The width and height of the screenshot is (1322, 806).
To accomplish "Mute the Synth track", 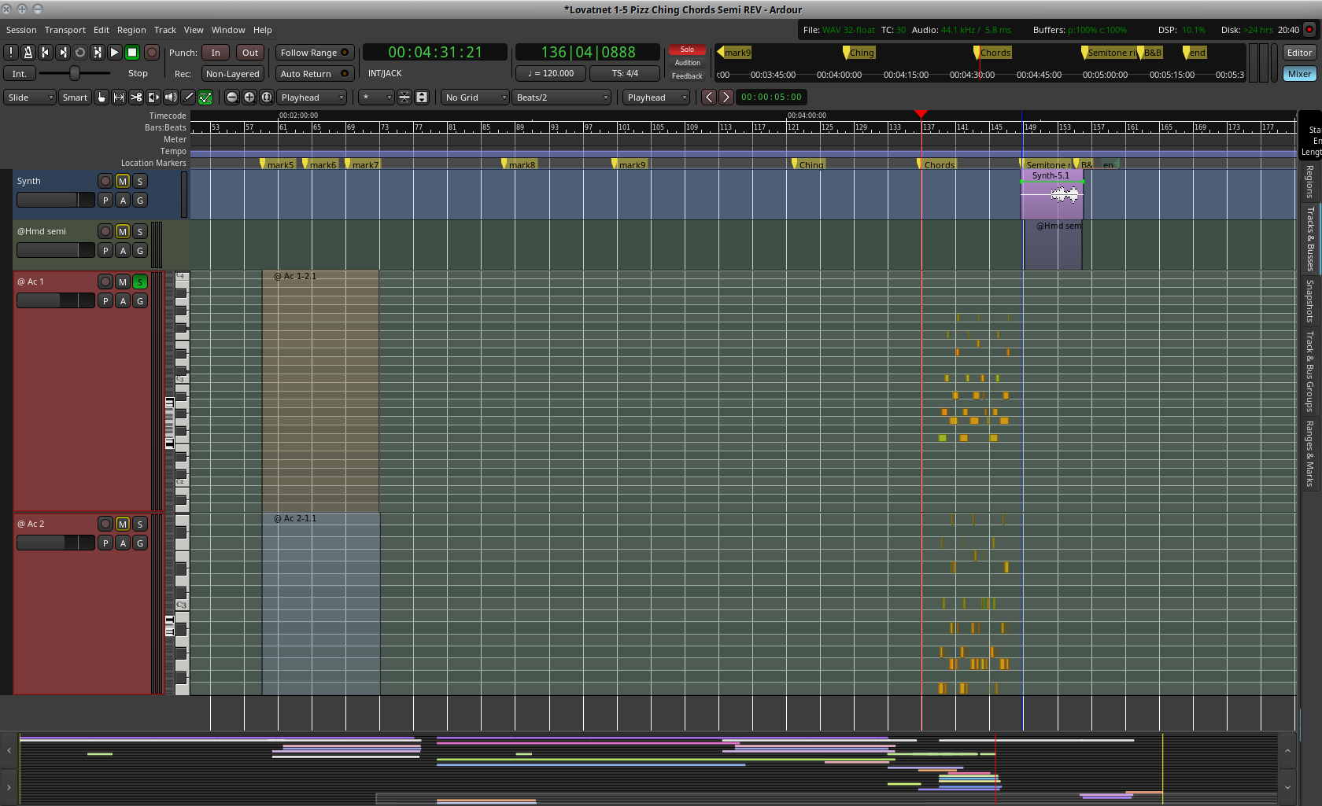I will 123,181.
